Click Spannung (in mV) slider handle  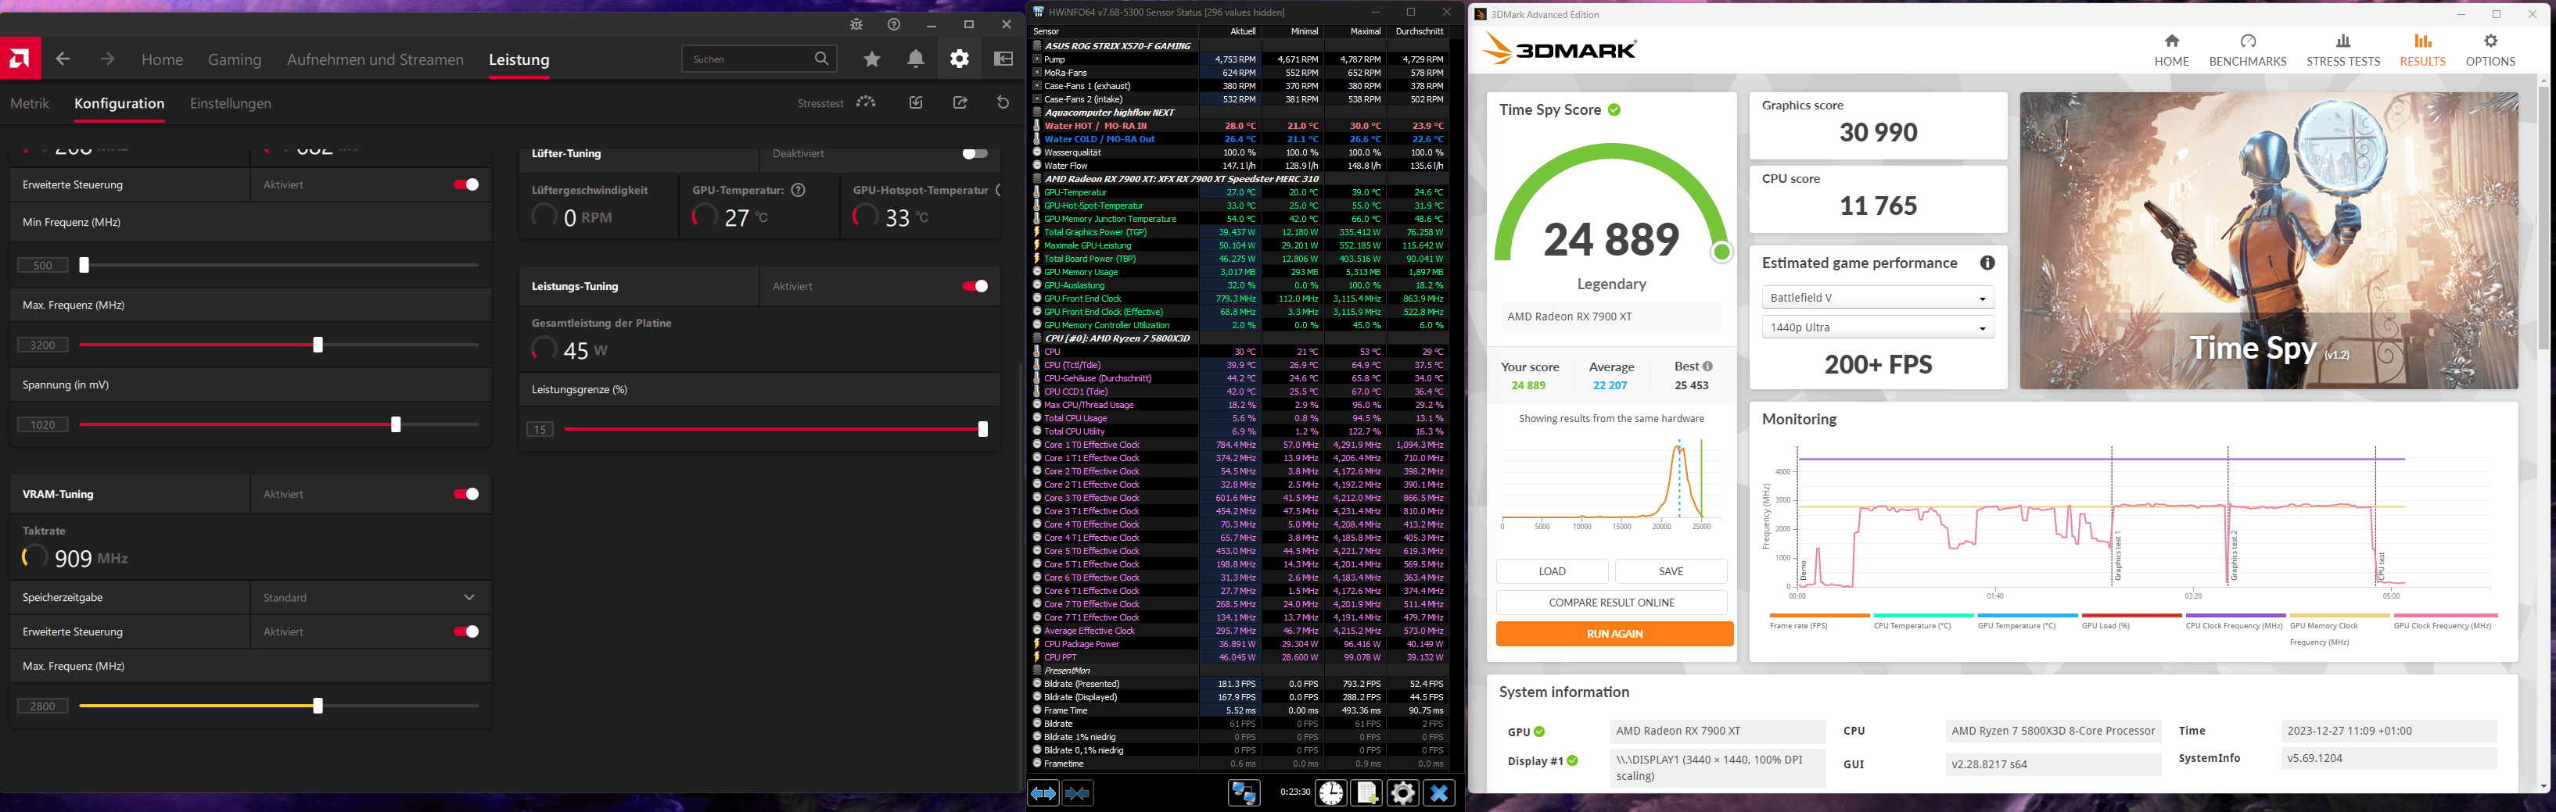pos(396,424)
